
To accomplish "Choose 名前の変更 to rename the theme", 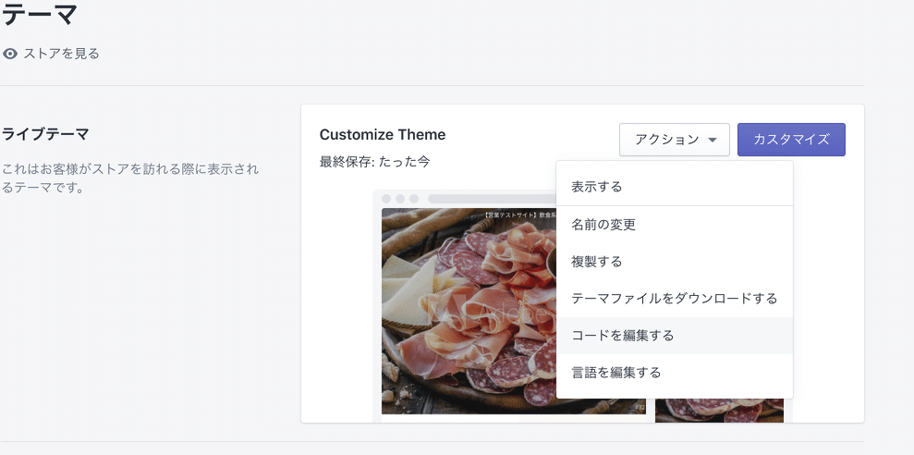I will tap(603, 225).
